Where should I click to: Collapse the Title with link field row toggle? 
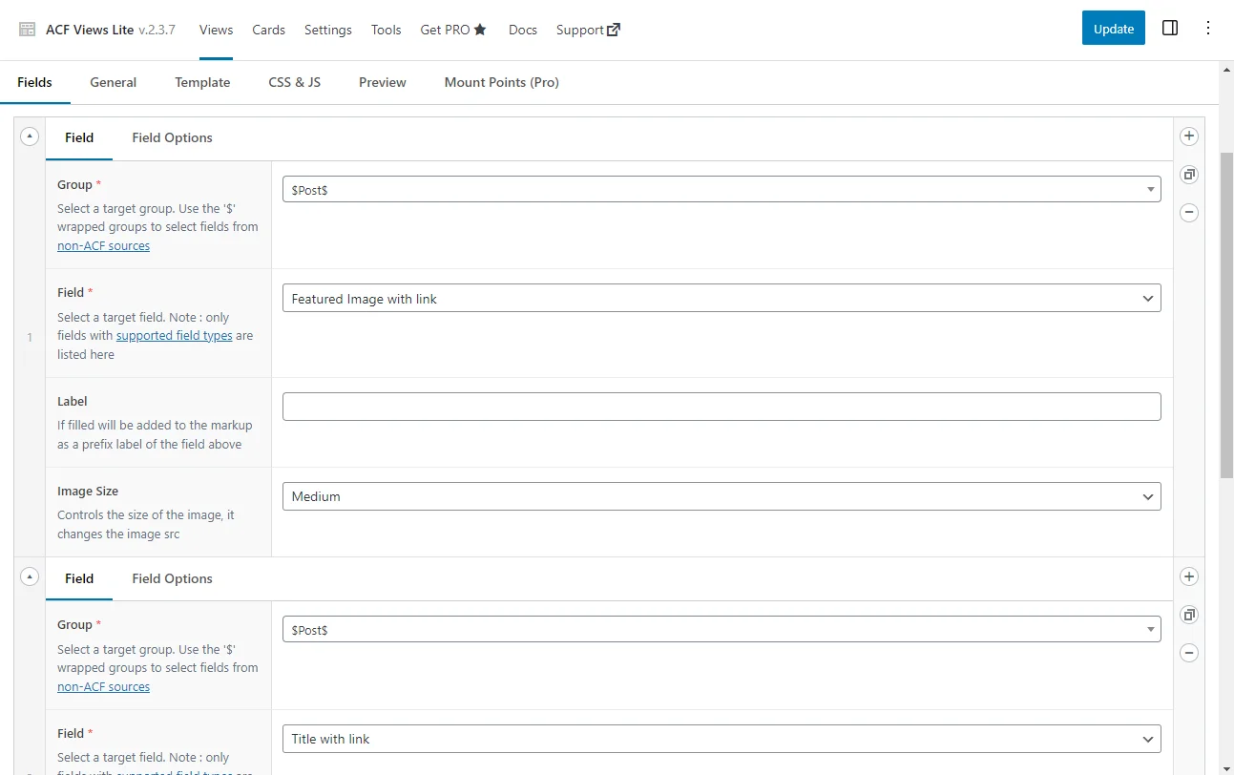[30, 576]
